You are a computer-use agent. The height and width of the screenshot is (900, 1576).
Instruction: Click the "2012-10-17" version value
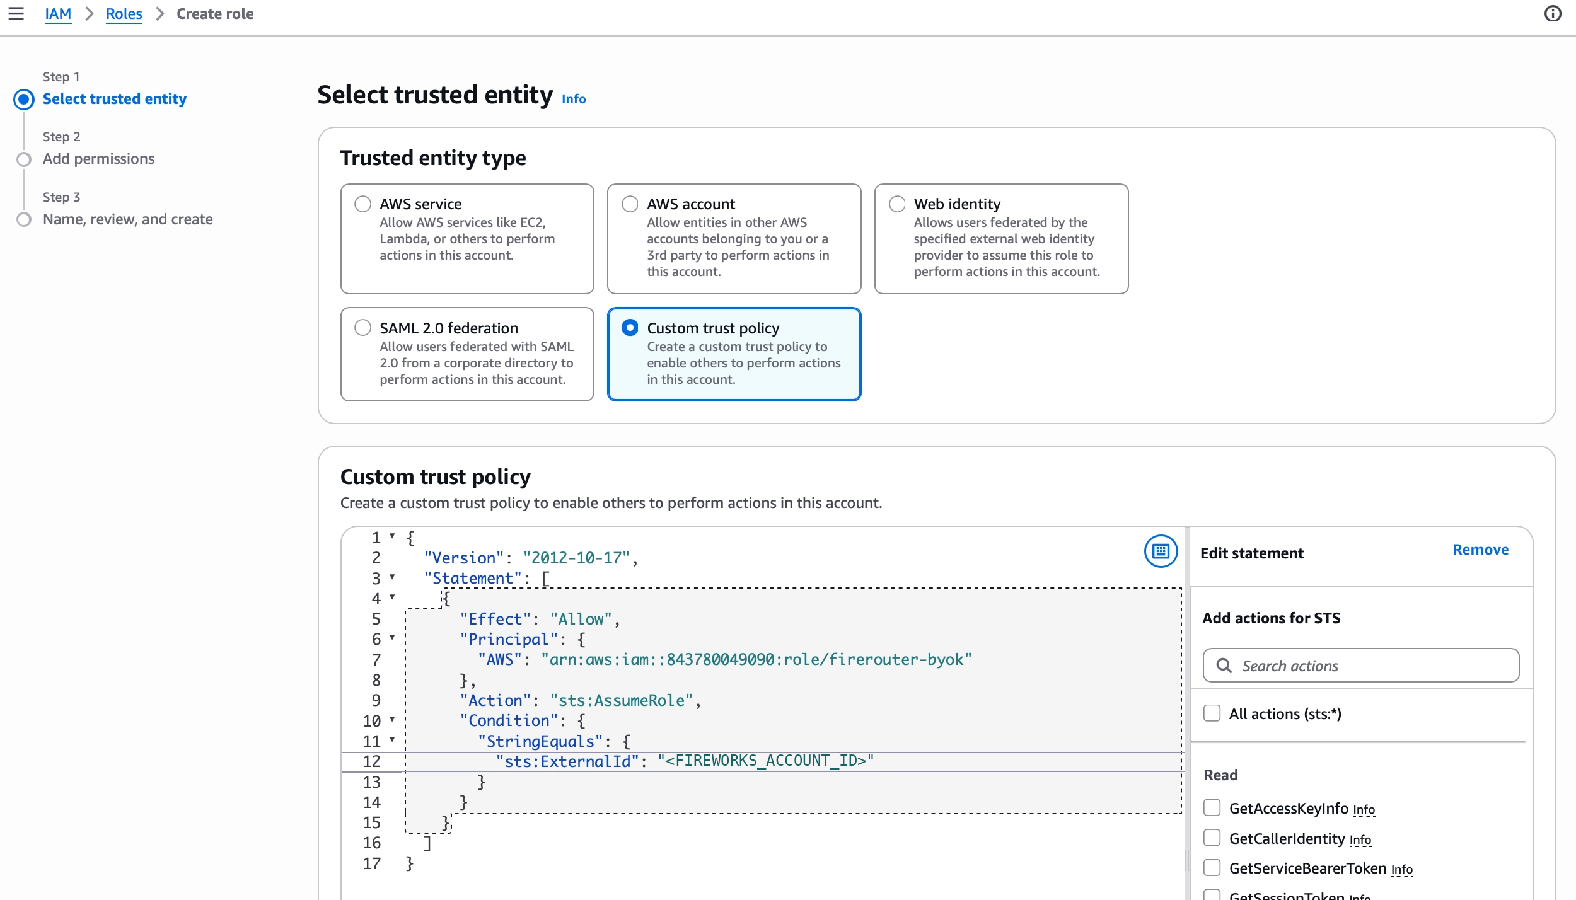coord(576,558)
